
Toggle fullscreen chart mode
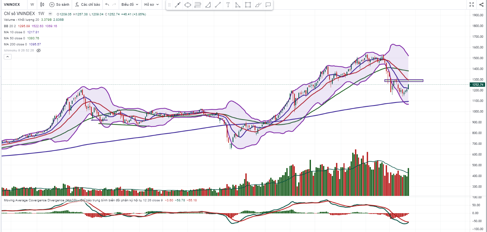471,4
